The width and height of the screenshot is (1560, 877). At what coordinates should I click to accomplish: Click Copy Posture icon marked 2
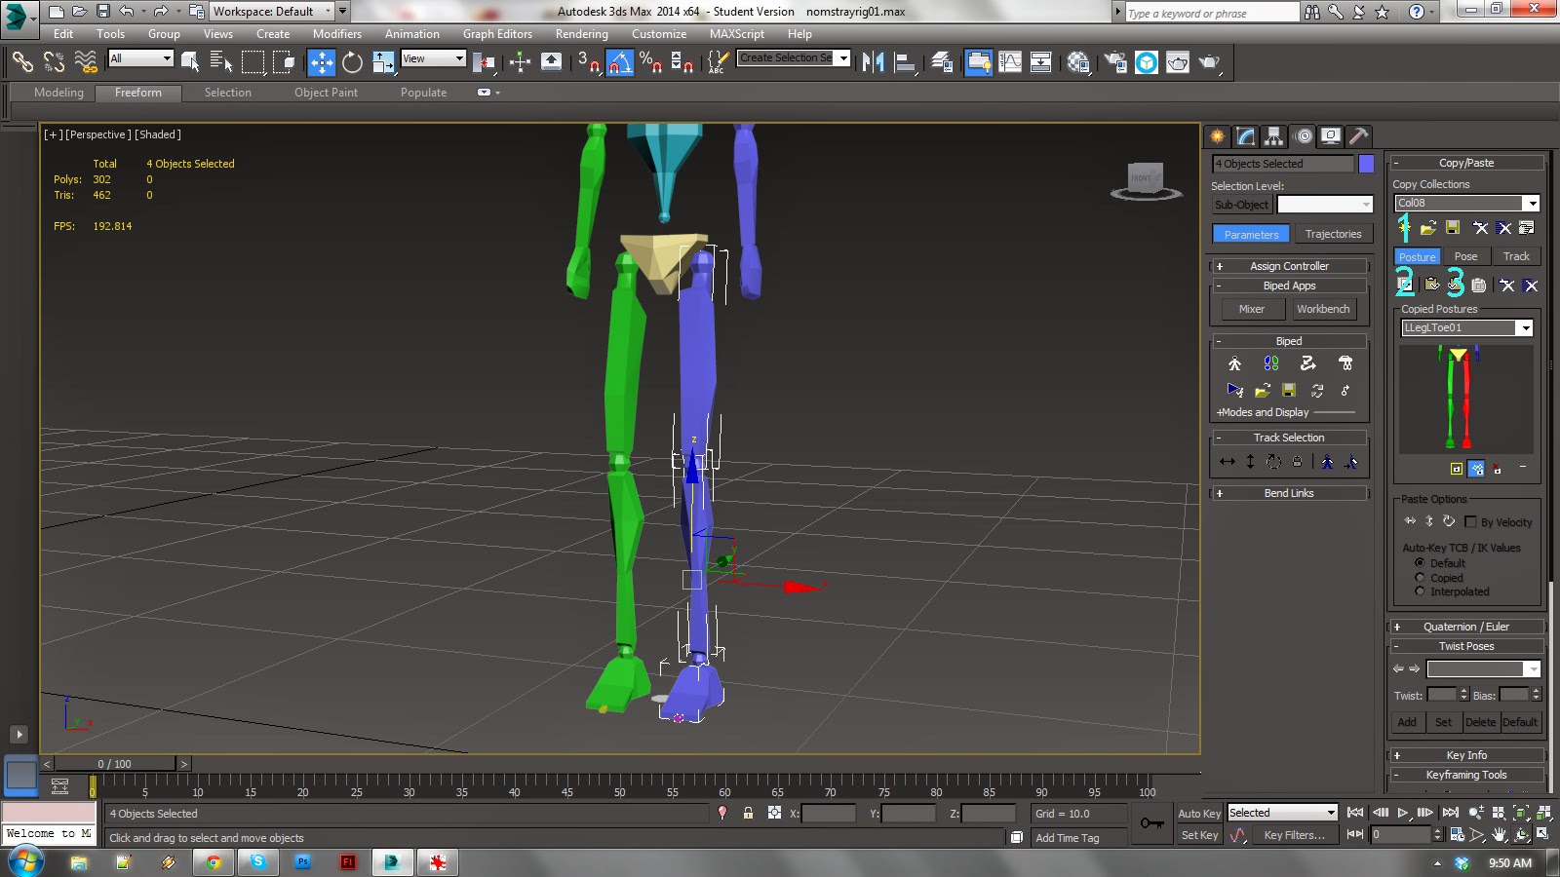[x=1405, y=284]
